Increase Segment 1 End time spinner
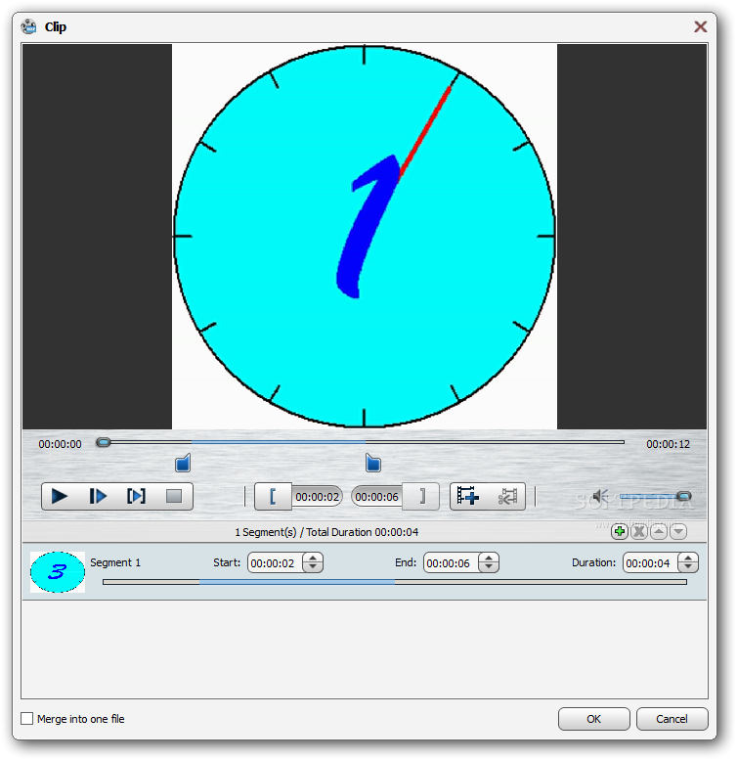The width and height of the screenshot is (737, 760). [489, 559]
